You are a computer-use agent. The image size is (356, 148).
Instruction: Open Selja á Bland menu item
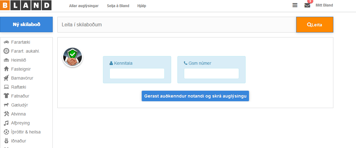[118, 6]
